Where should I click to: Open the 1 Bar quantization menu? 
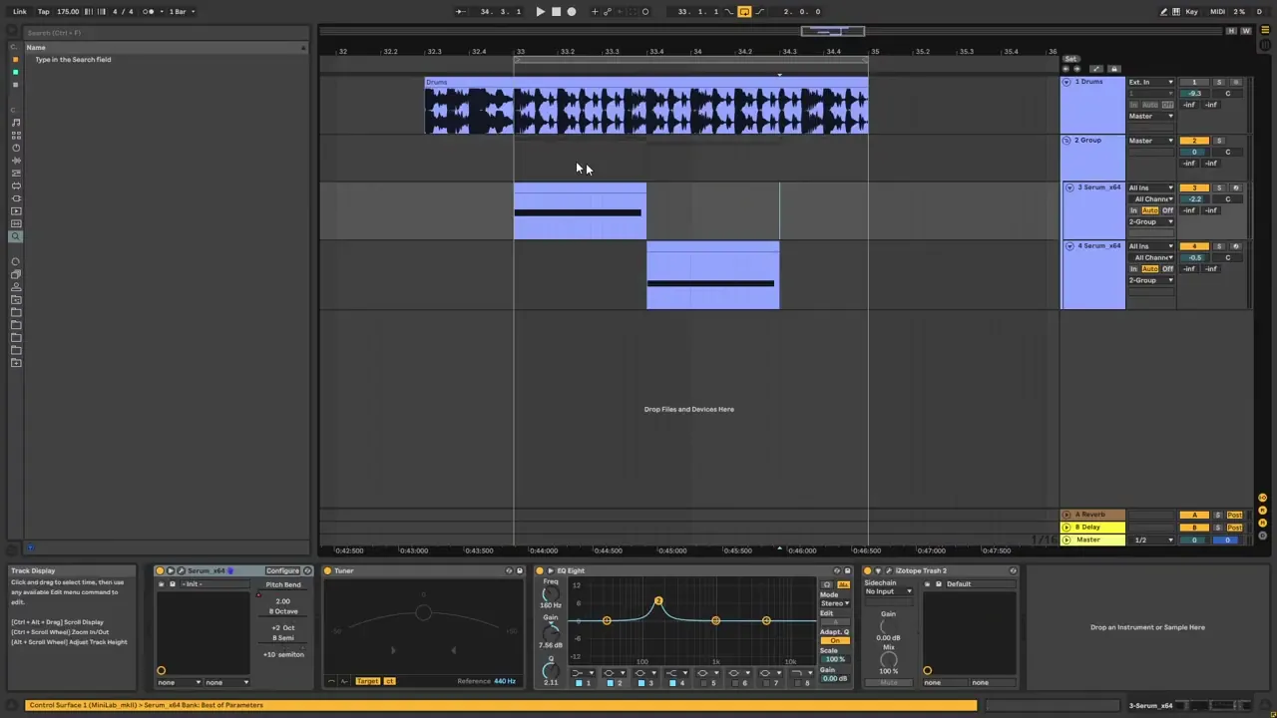click(180, 12)
